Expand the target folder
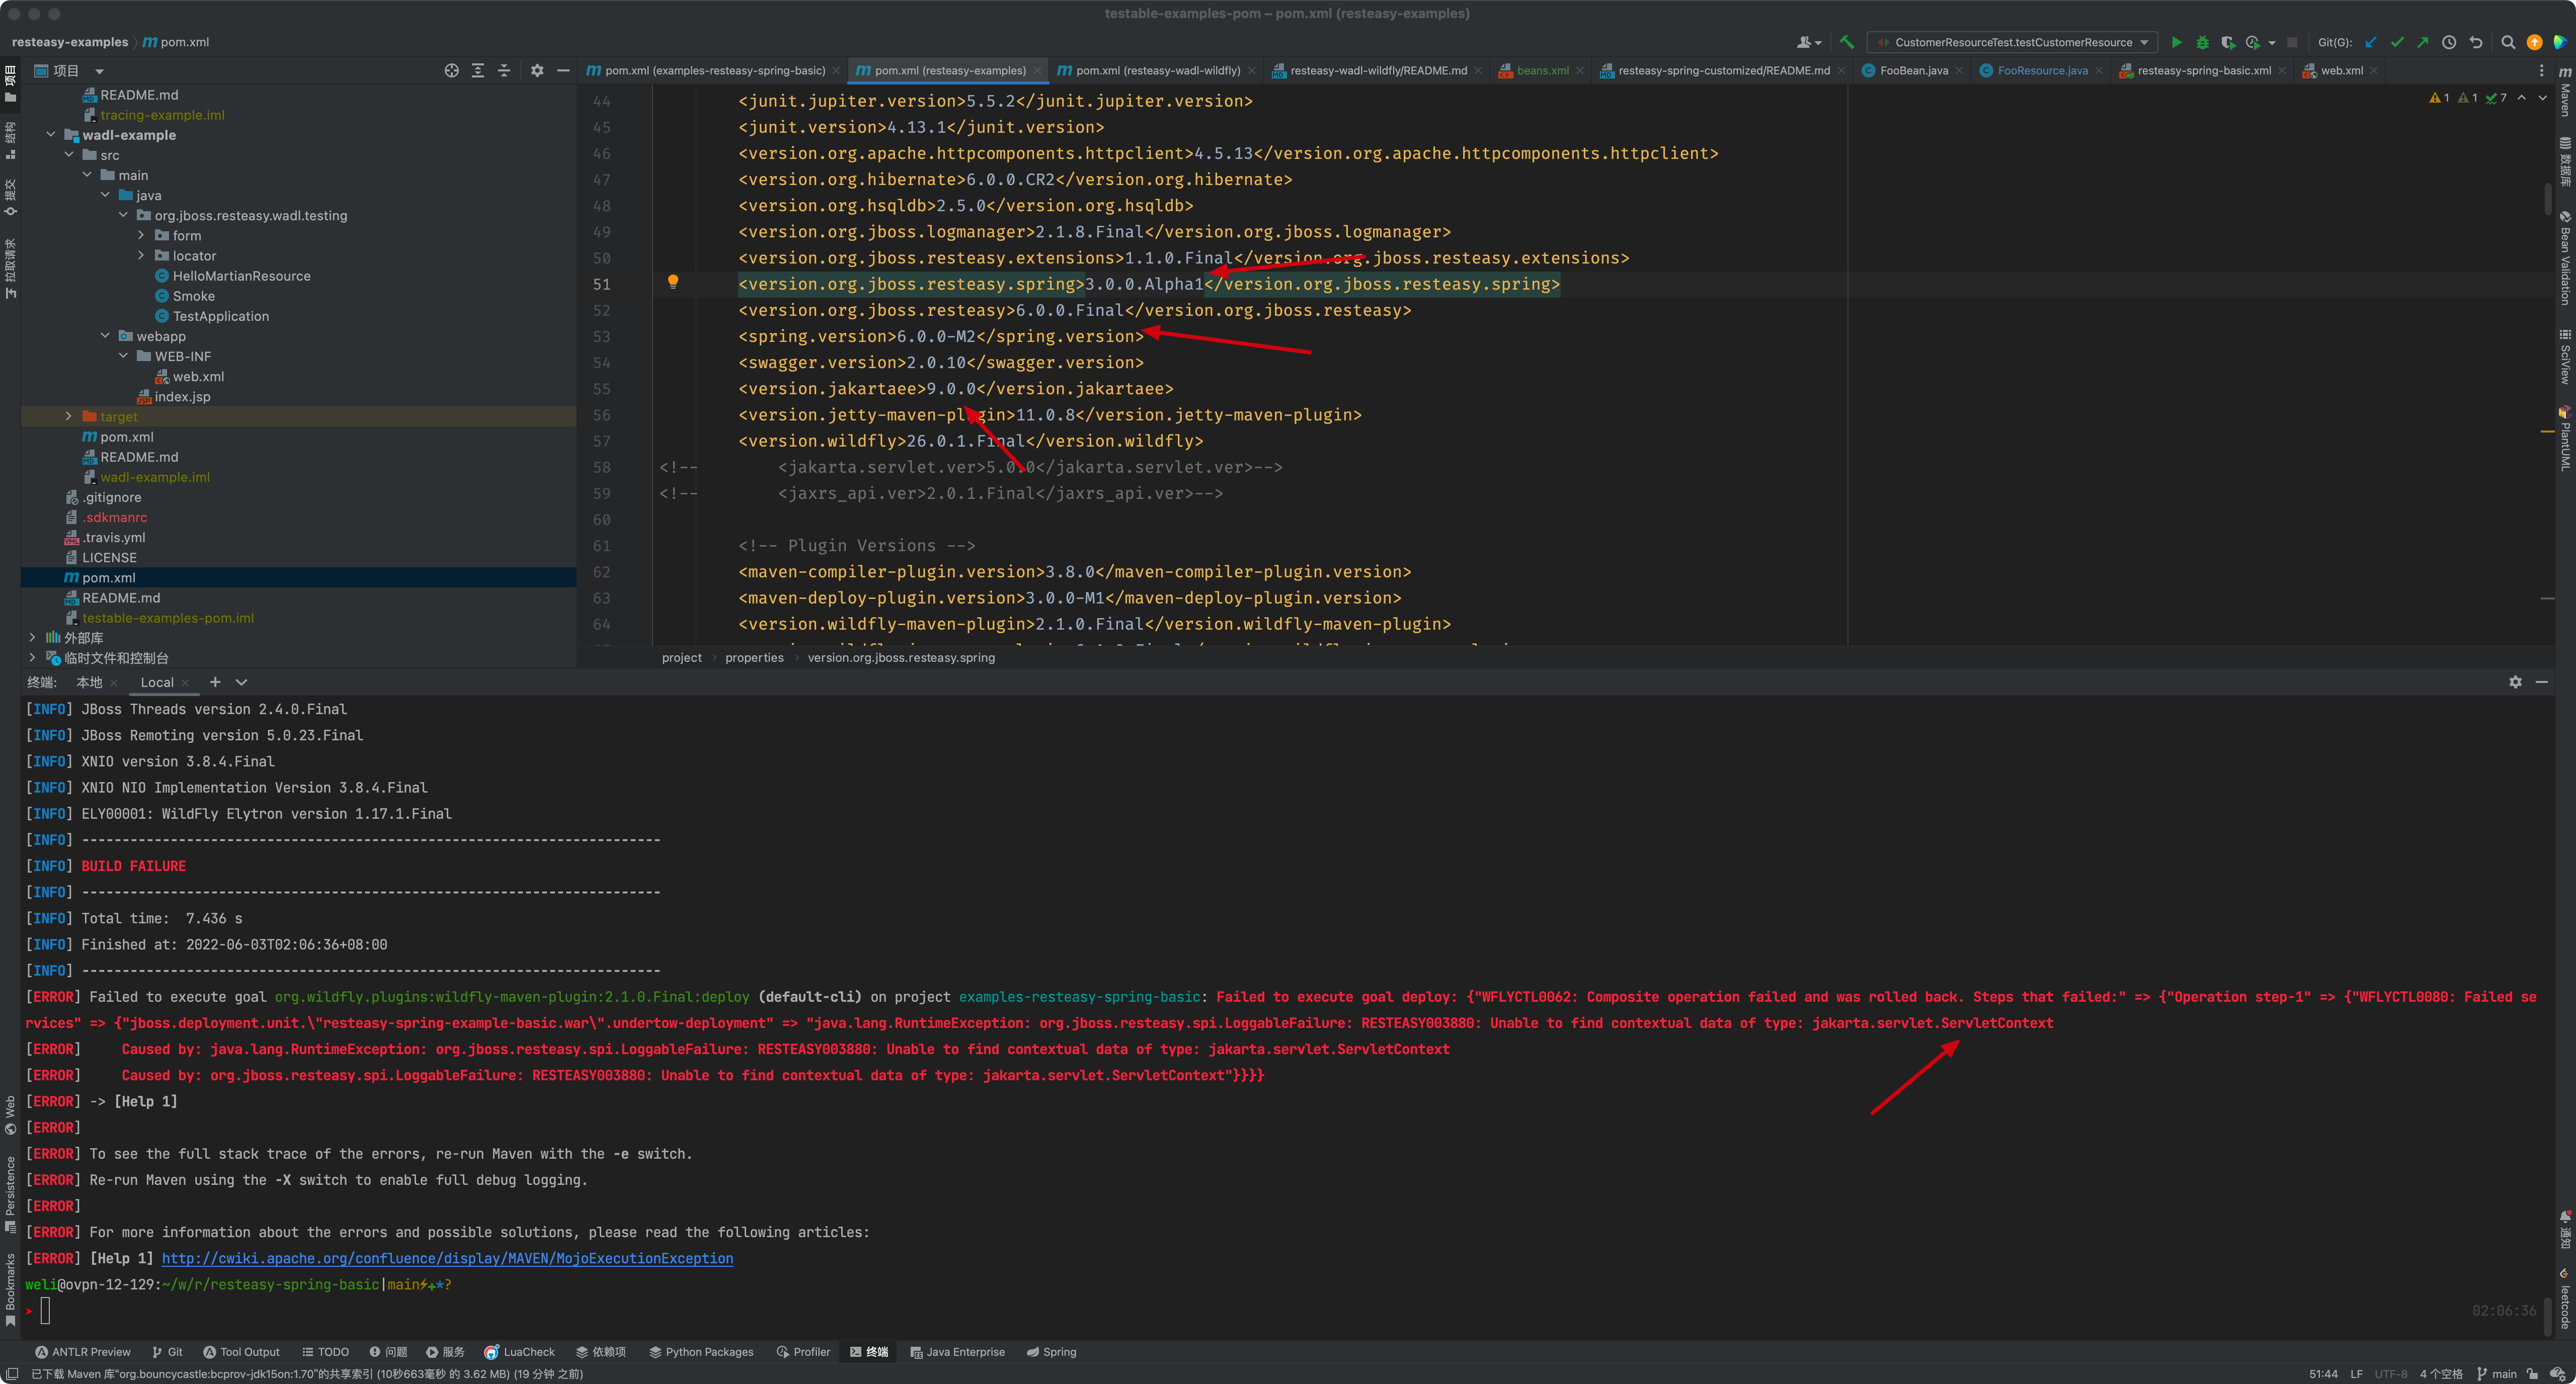2576x1384 pixels. coord(69,417)
